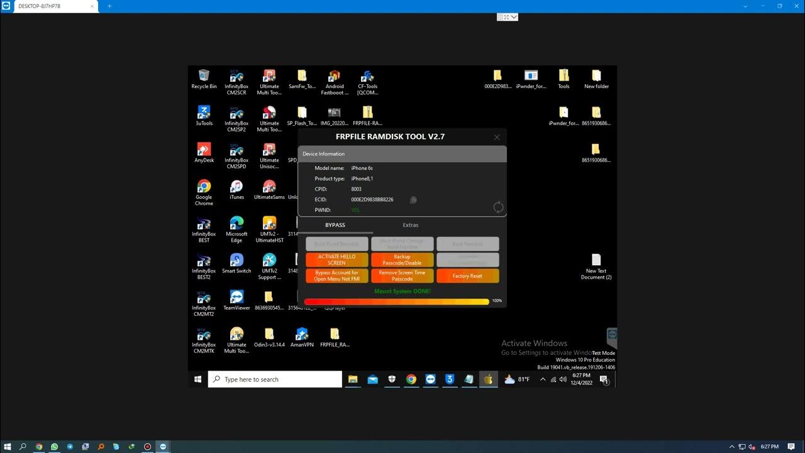This screenshot has width=805, height=453.
Task: Open weather widget showing 81°F
Action: 517,379
